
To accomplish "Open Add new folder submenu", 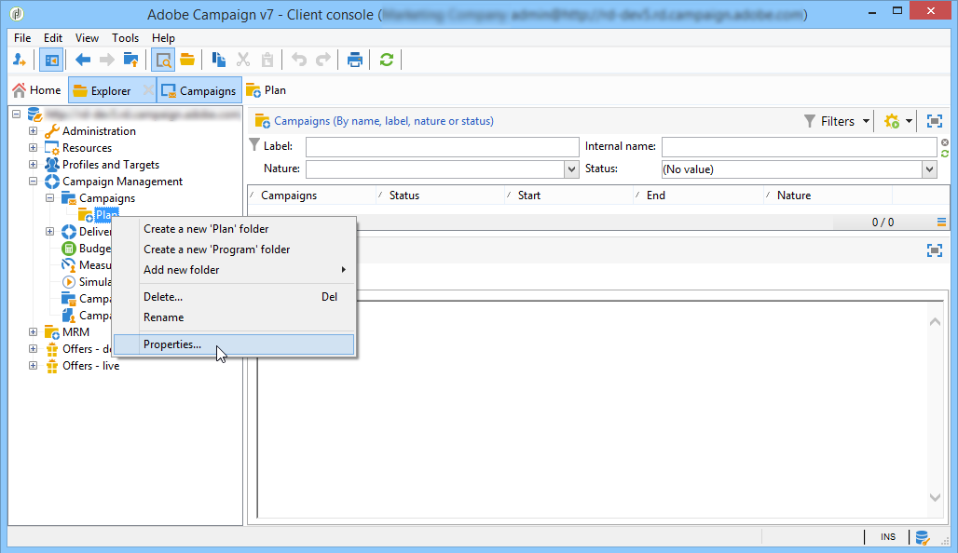I will click(234, 270).
